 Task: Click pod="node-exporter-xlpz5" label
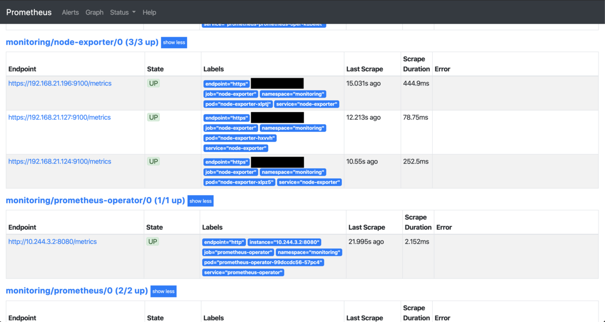(x=239, y=182)
